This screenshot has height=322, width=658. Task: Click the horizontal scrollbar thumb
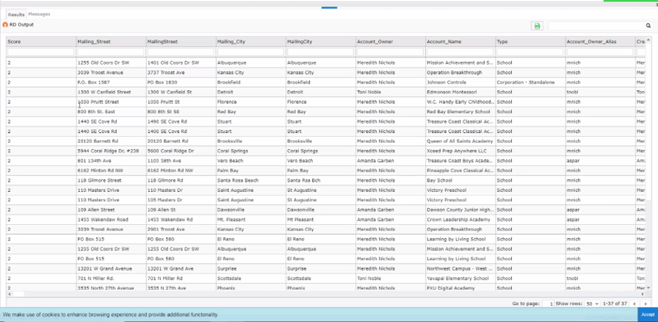(18, 295)
